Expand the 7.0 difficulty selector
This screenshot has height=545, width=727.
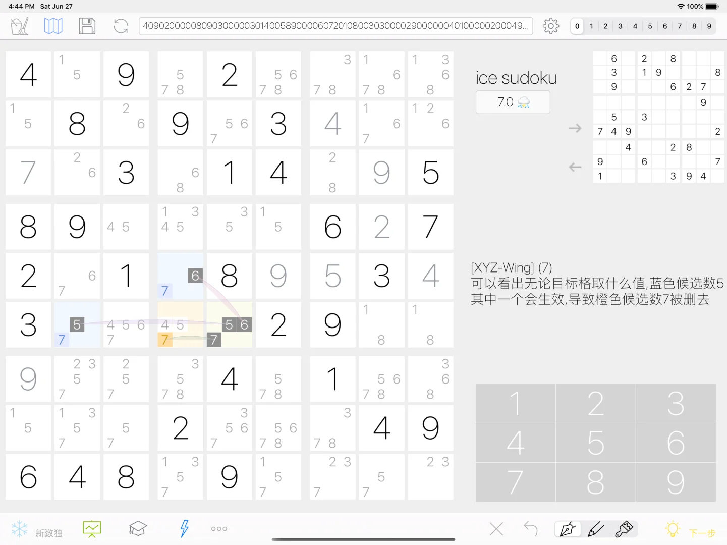(513, 102)
